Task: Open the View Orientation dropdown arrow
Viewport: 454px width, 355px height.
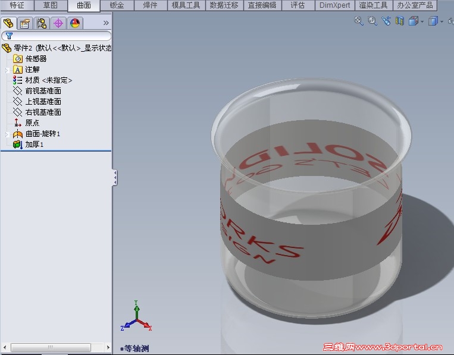Action: coord(422,21)
